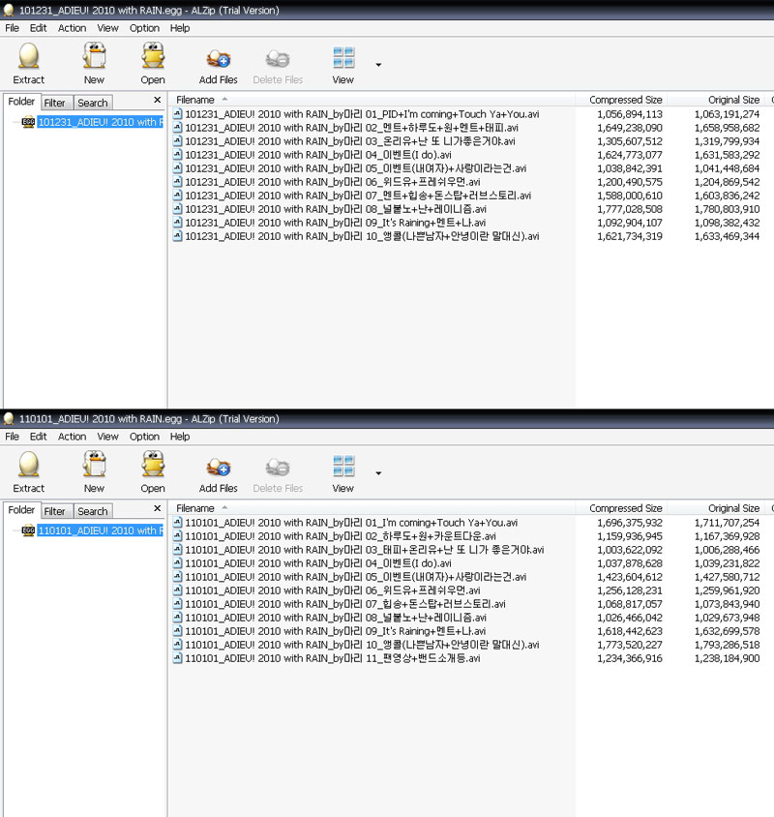Open Edit menu in 101231 window
The height and width of the screenshot is (817, 774).
[38, 28]
